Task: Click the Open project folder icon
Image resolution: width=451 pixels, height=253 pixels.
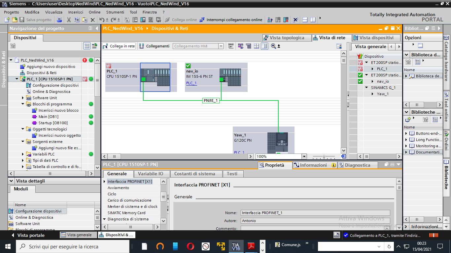Action: pos(15,20)
